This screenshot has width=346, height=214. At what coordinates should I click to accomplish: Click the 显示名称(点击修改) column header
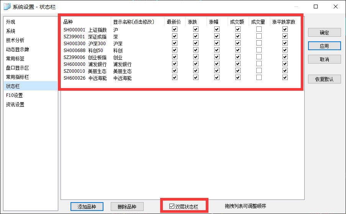click(x=138, y=22)
